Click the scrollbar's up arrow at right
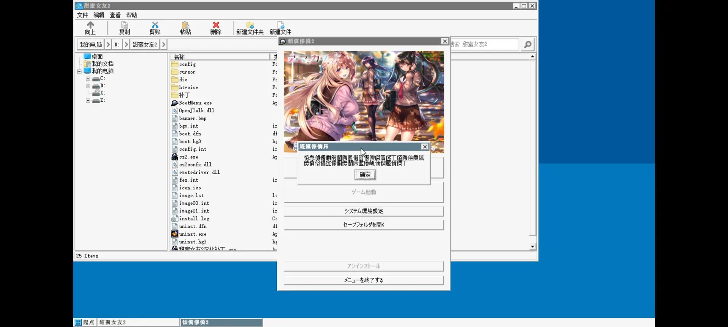728x327 pixels. [532, 56]
